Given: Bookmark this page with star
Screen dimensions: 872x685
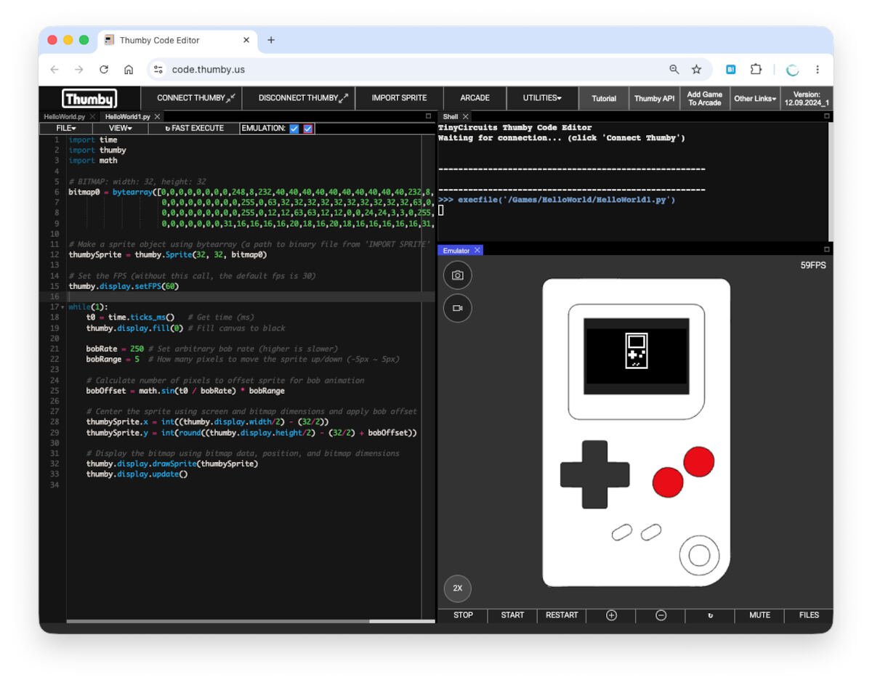Looking at the screenshot, I should click(x=696, y=70).
